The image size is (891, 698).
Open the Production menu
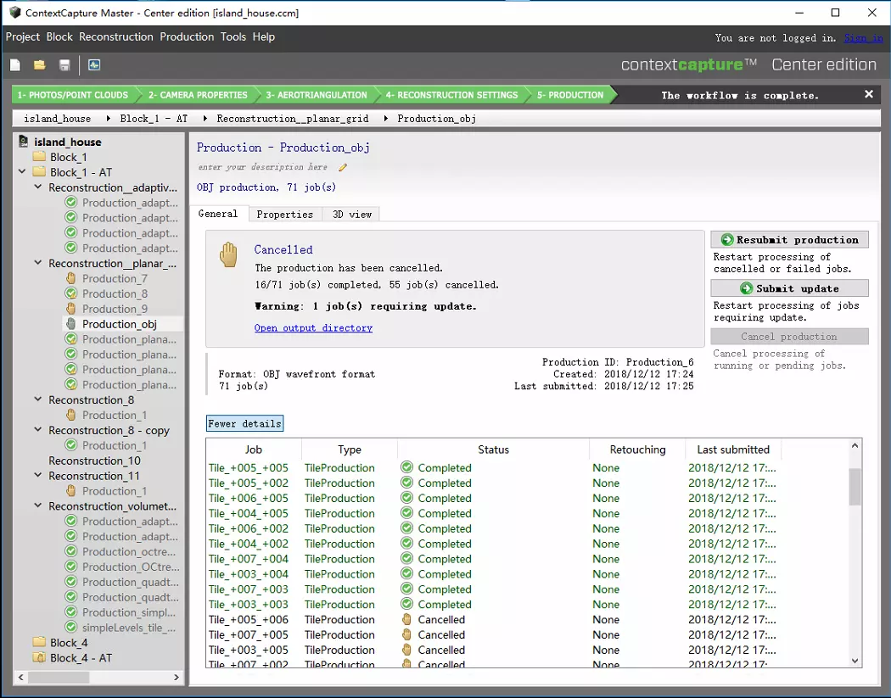pos(187,37)
